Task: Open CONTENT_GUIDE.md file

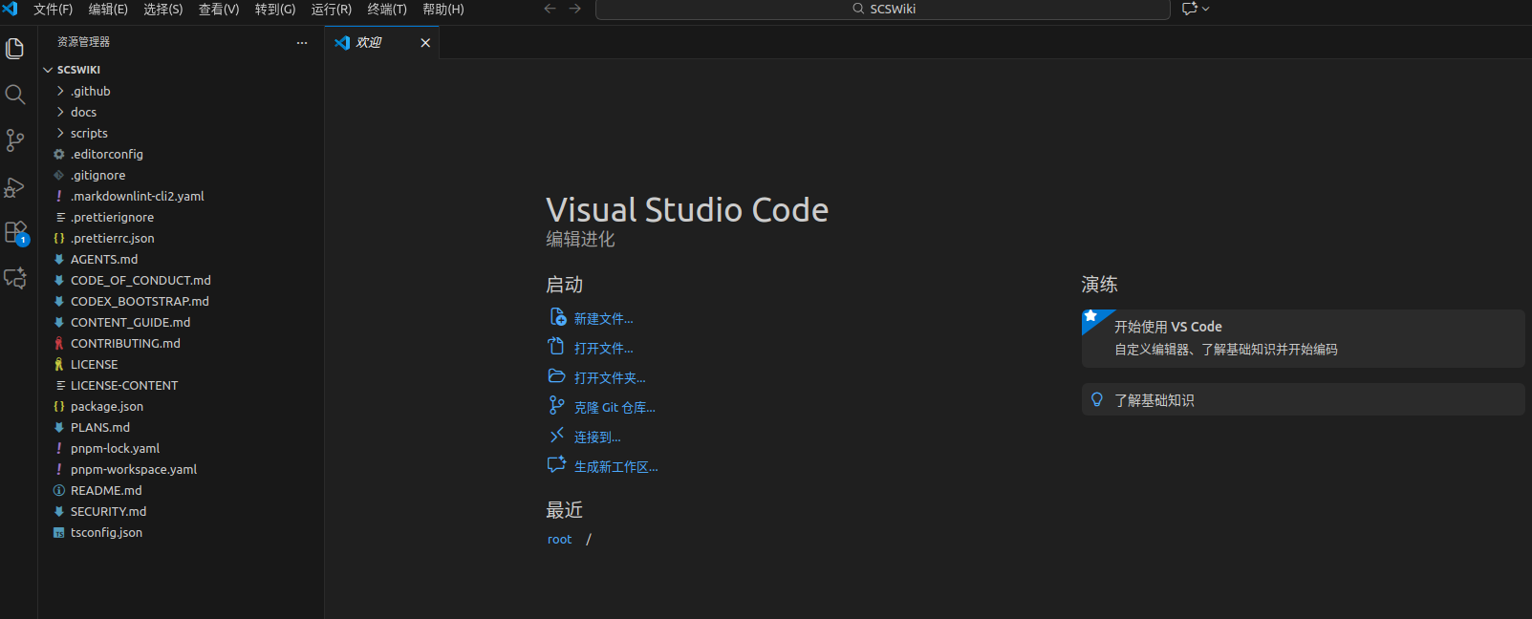Action: (181, 322)
